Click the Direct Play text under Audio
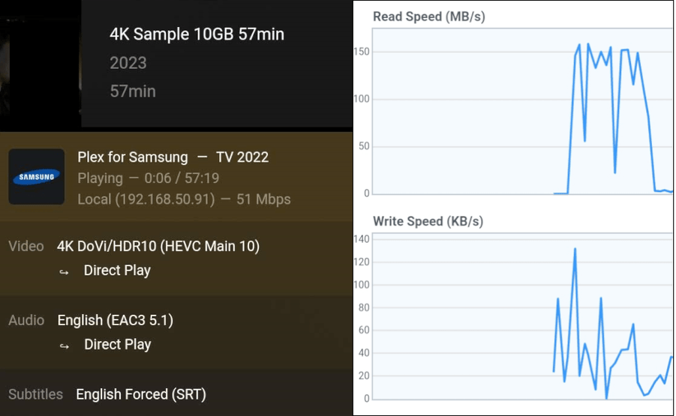The width and height of the screenshot is (676, 416). [117, 345]
